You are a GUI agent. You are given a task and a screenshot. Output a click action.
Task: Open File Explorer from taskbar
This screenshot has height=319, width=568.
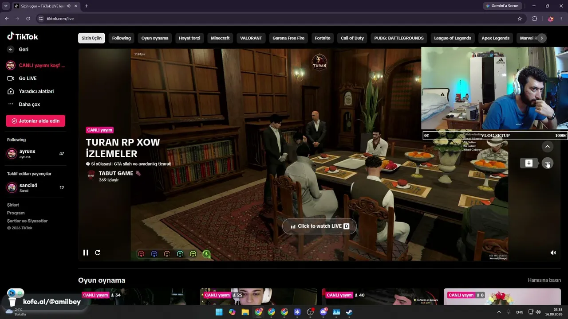pos(245,312)
